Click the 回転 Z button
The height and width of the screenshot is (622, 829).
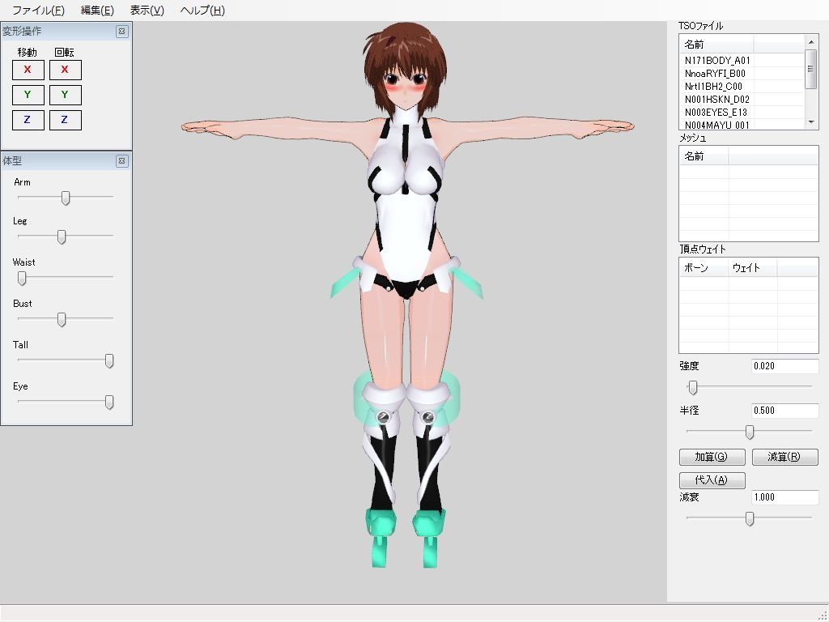65,120
